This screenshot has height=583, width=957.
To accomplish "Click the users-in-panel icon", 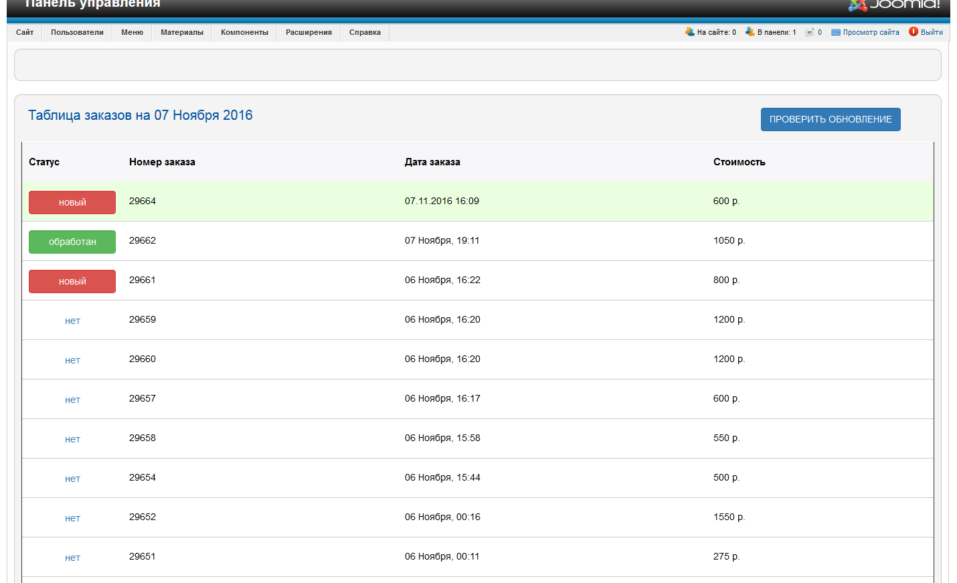I will [750, 31].
